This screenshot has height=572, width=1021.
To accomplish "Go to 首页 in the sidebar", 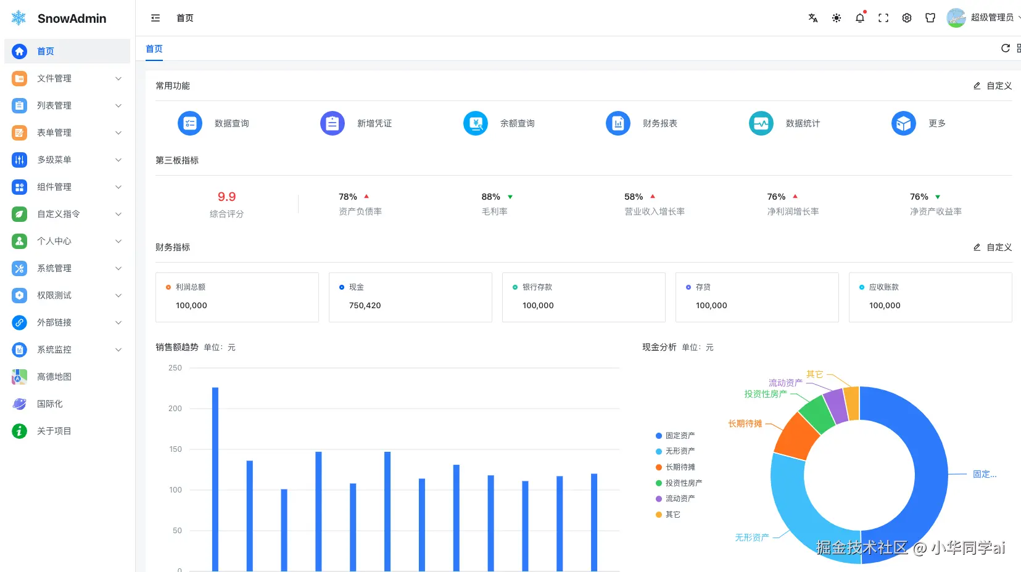I will click(67, 51).
